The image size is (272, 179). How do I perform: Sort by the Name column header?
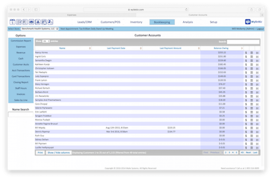coord(62,48)
